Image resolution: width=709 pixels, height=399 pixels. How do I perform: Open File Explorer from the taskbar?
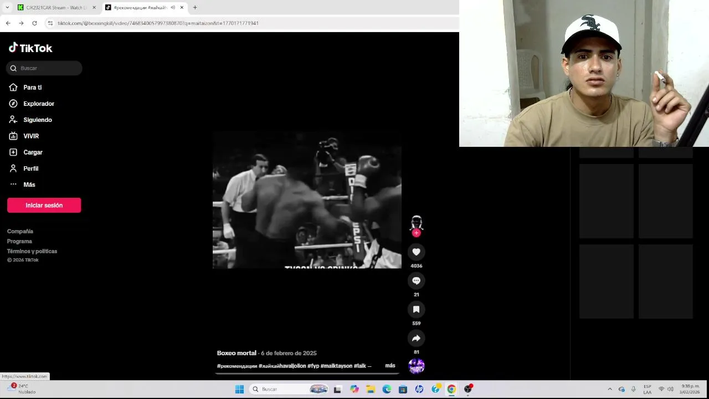pyautogui.click(x=371, y=389)
